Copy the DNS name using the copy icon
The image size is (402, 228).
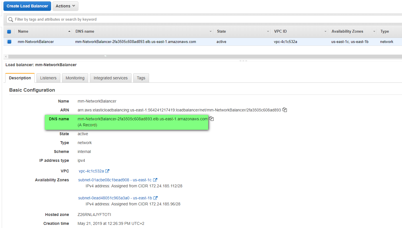point(211,119)
